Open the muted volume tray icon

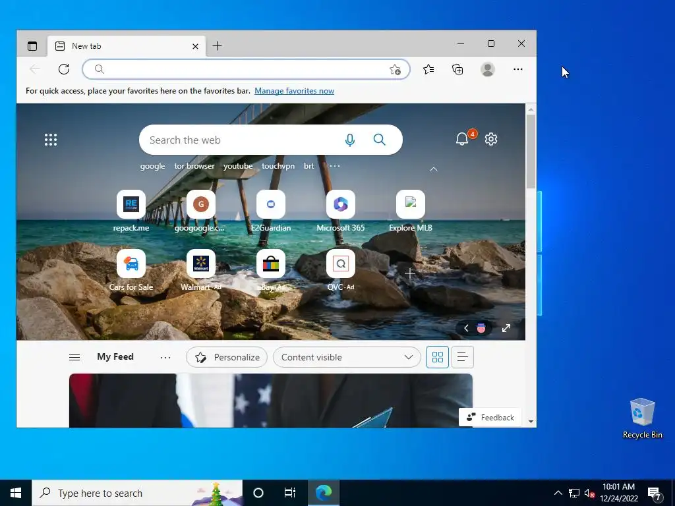589,493
